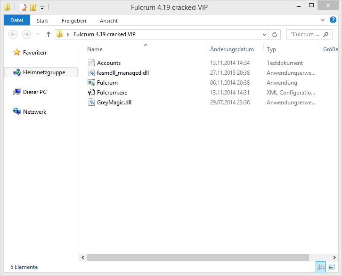
Task: Open the Freigeben ribbon tab
Action: [73, 21]
